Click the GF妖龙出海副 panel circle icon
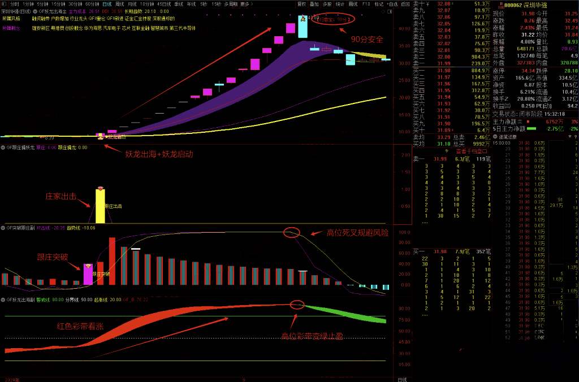The height and width of the screenshot is (382, 579). point(2,299)
